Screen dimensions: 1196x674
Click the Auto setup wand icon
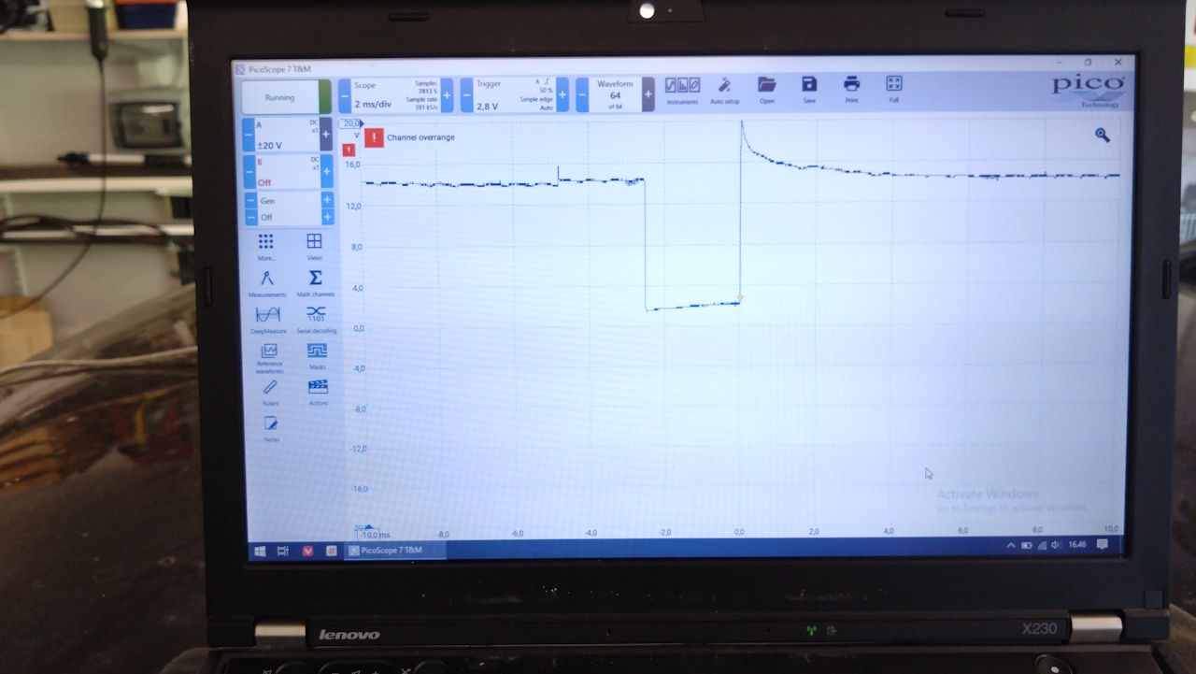pos(724,89)
